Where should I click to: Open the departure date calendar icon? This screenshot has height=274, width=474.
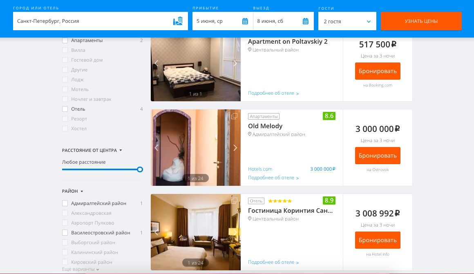click(x=305, y=21)
